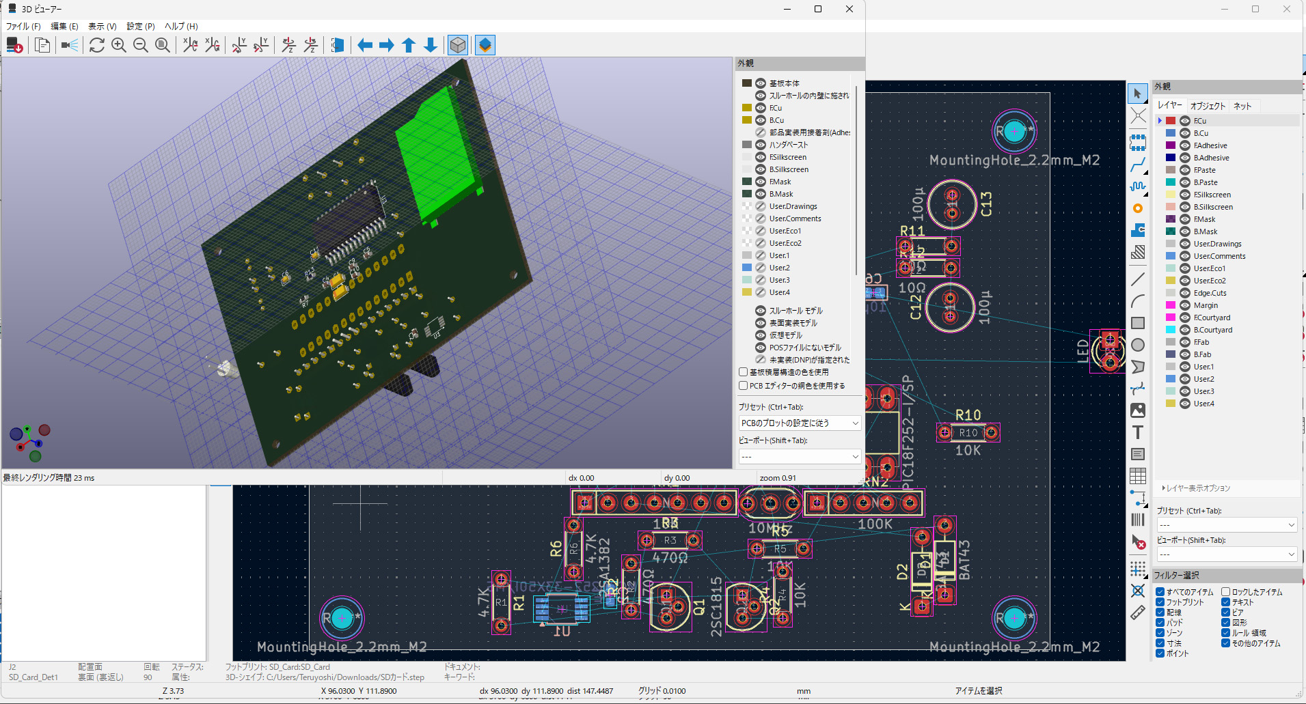Screen dimensions: 1306x704
Task: Expand layer display options section
Action: pos(1196,488)
